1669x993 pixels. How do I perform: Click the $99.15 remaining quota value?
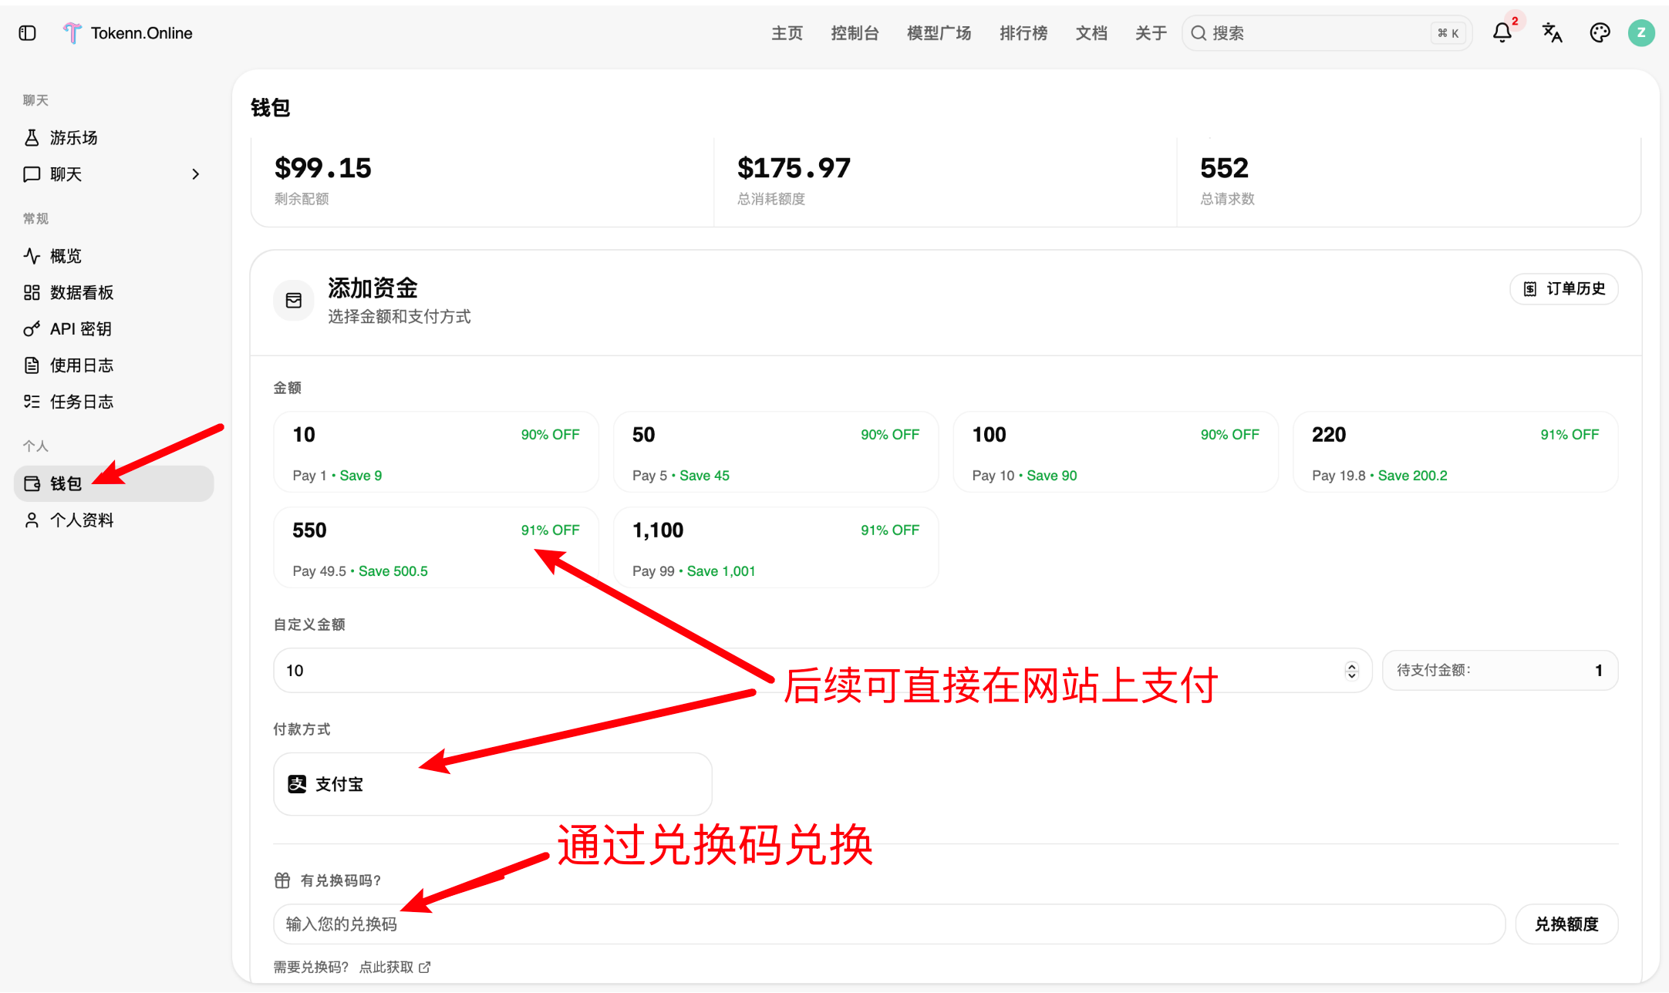pyautogui.click(x=323, y=168)
